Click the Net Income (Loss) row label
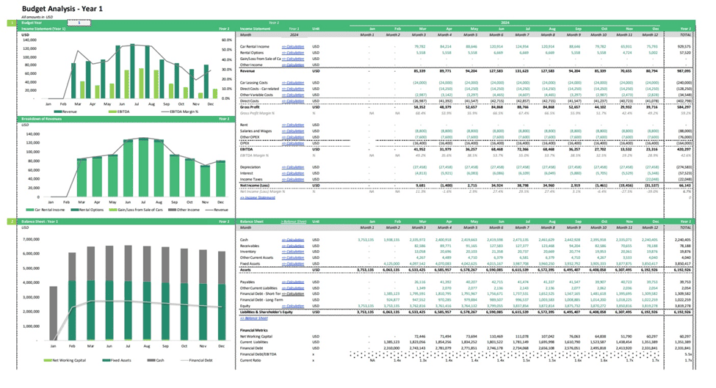The width and height of the screenshot is (716, 388). point(254,185)
